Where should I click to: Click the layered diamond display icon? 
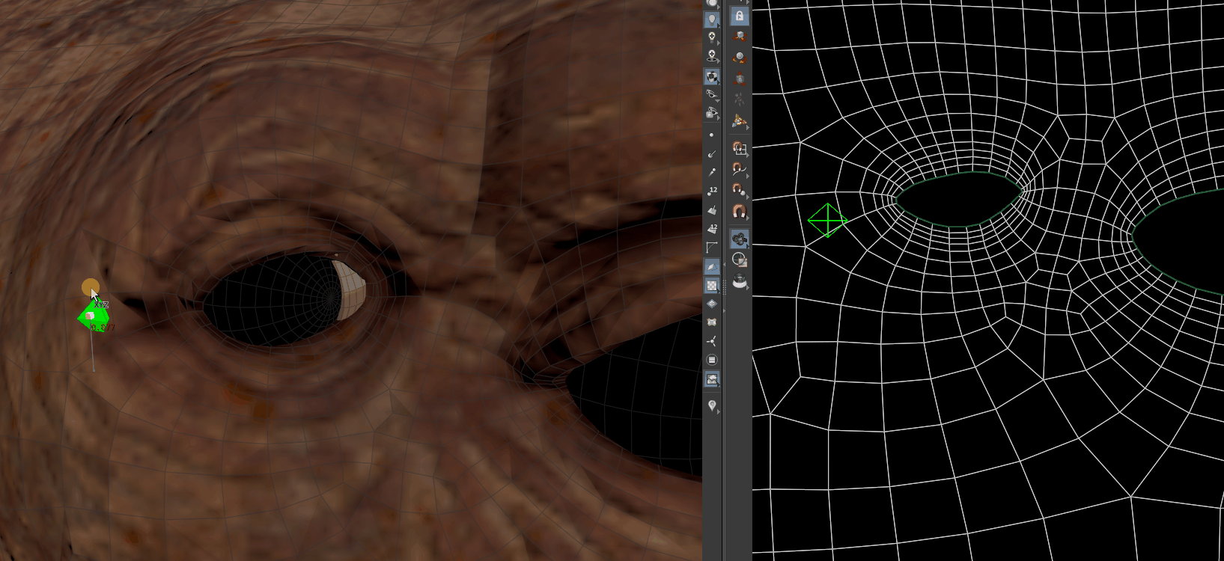click(712, 304)
